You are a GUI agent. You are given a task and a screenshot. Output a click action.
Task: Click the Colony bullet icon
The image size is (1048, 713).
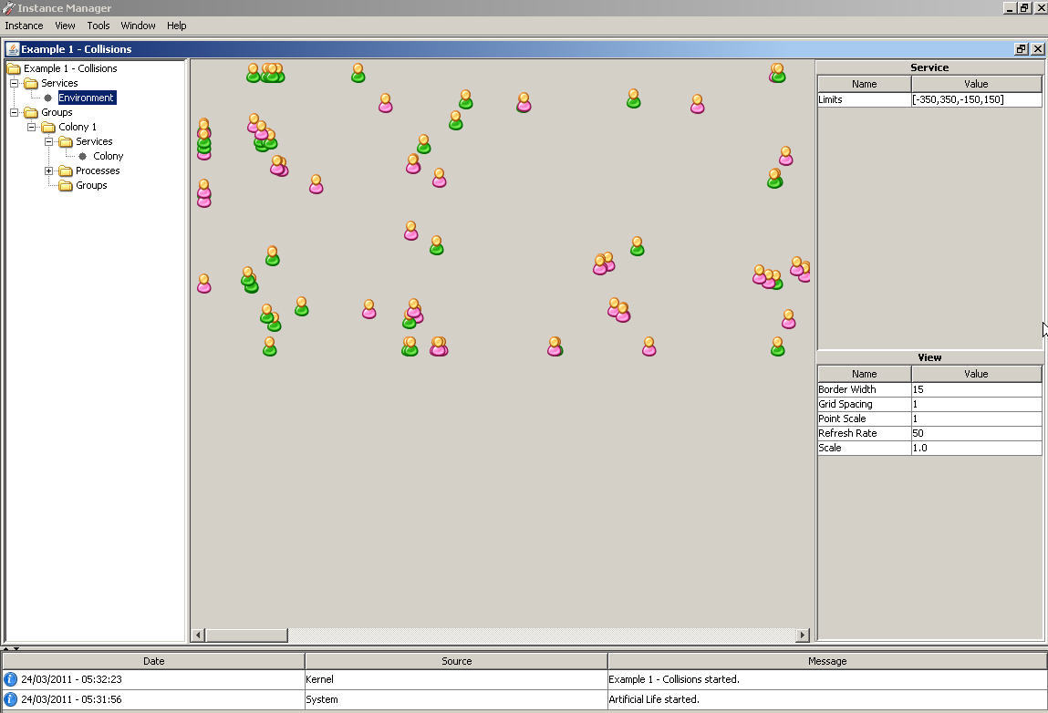[x=83, y=156]
